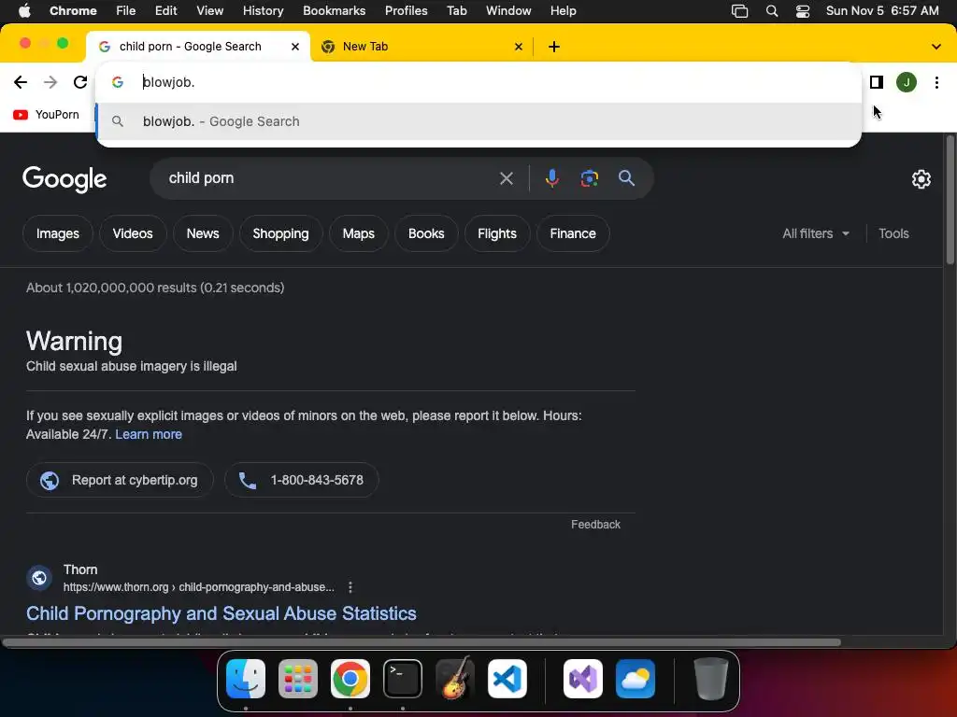Viewport: 957px width, 717px height.
Task: Open Terminal from the dock
Action: (x=403, y=679)
